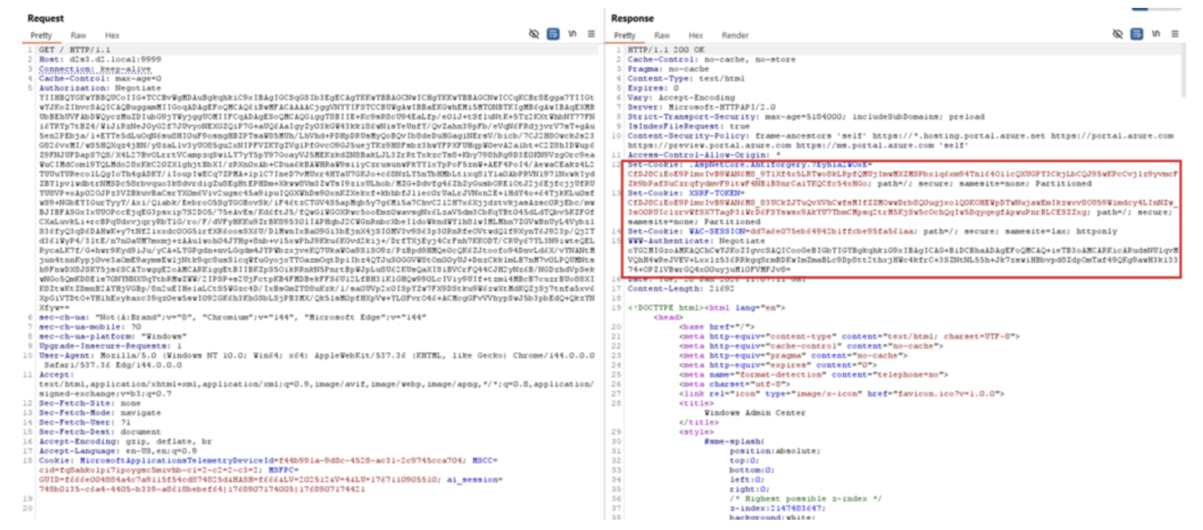Open the Request panel hamburger options menu
This screenshot has width=1203, height=530.
tap(592, 34)
